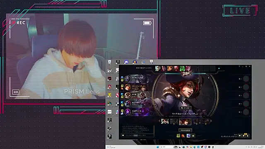The image size is (265, 149).
Task: Show previous skin with left carousel arrow
Action: pyautogui.click(x=159, y=121)
